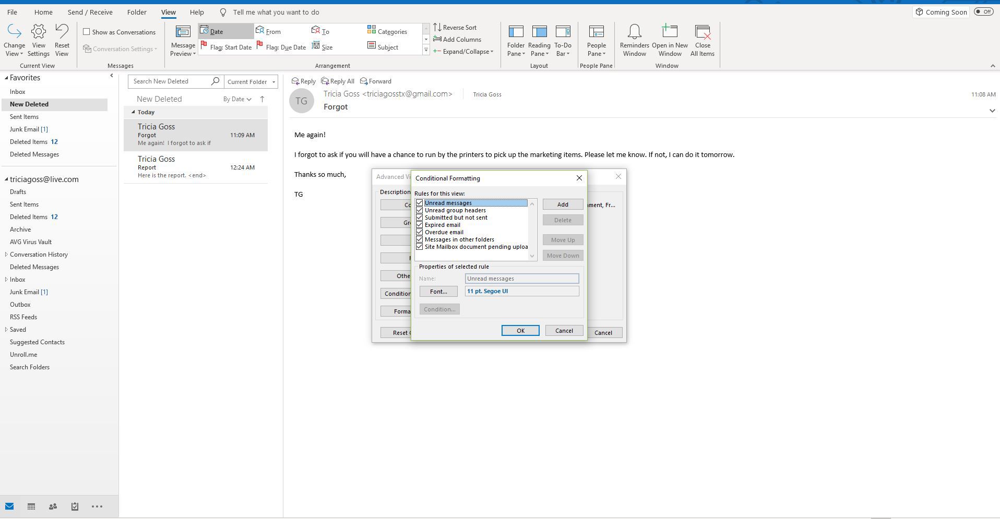Screen dimensions: 1000x519
Task: Open the Reading Pane layout menu
Action: click(539, 41)
